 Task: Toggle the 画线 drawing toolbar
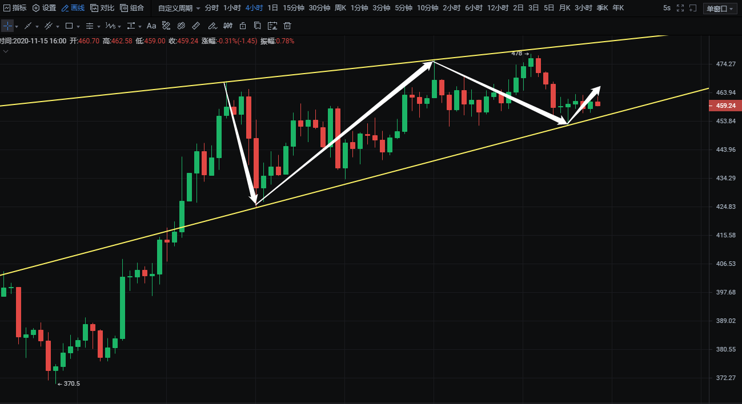point(73,8)
